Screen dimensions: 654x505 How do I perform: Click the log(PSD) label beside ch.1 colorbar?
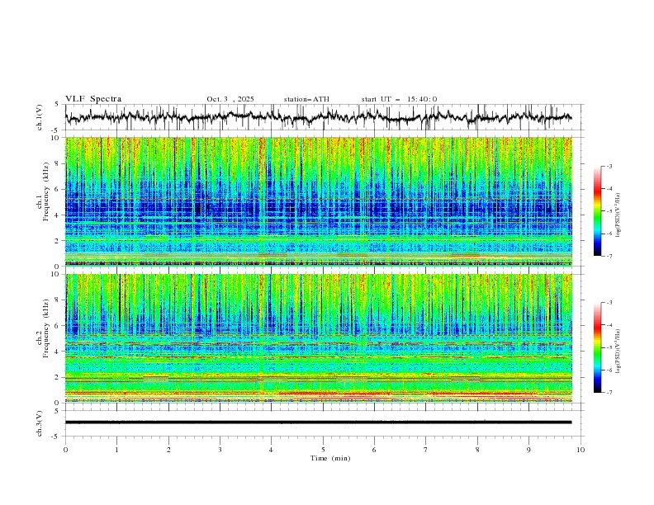pos(619,215)
